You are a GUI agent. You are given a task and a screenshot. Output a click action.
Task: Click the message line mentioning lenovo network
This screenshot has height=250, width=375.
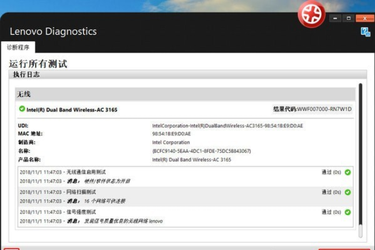[x=91, y=221]
